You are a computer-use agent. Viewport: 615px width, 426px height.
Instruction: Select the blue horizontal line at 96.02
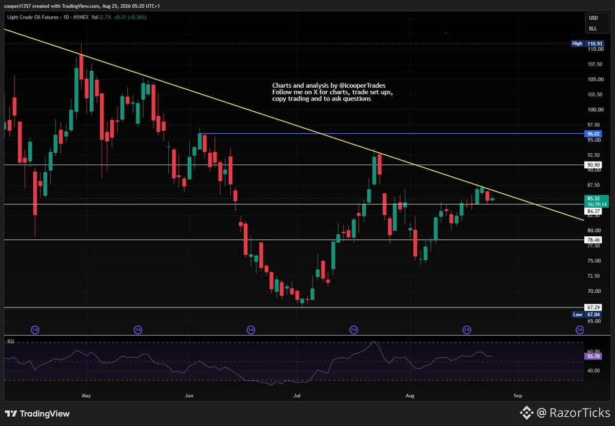[x=392, y=134]
